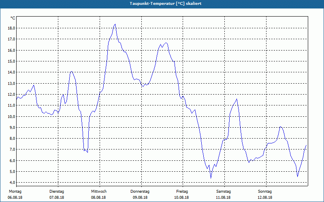Image resolution: width=324 pixels, height=202 pixels.
Task: Select the 15,0 y-axis value
Action: 11,61
